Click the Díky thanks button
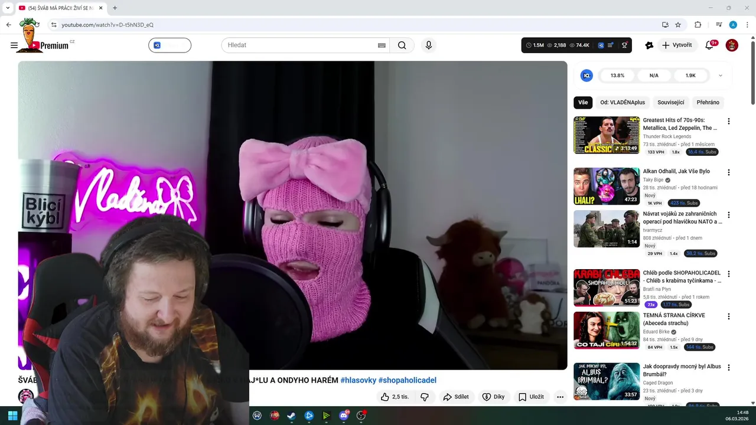 [494, 397]
